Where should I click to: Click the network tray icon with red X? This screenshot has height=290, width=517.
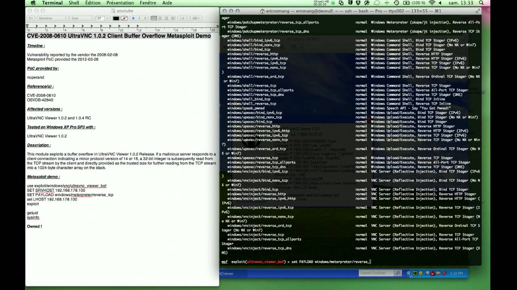pos(432,273)
